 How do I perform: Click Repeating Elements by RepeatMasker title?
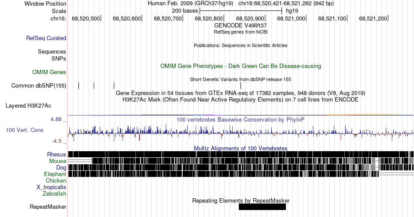coord(241,200)
